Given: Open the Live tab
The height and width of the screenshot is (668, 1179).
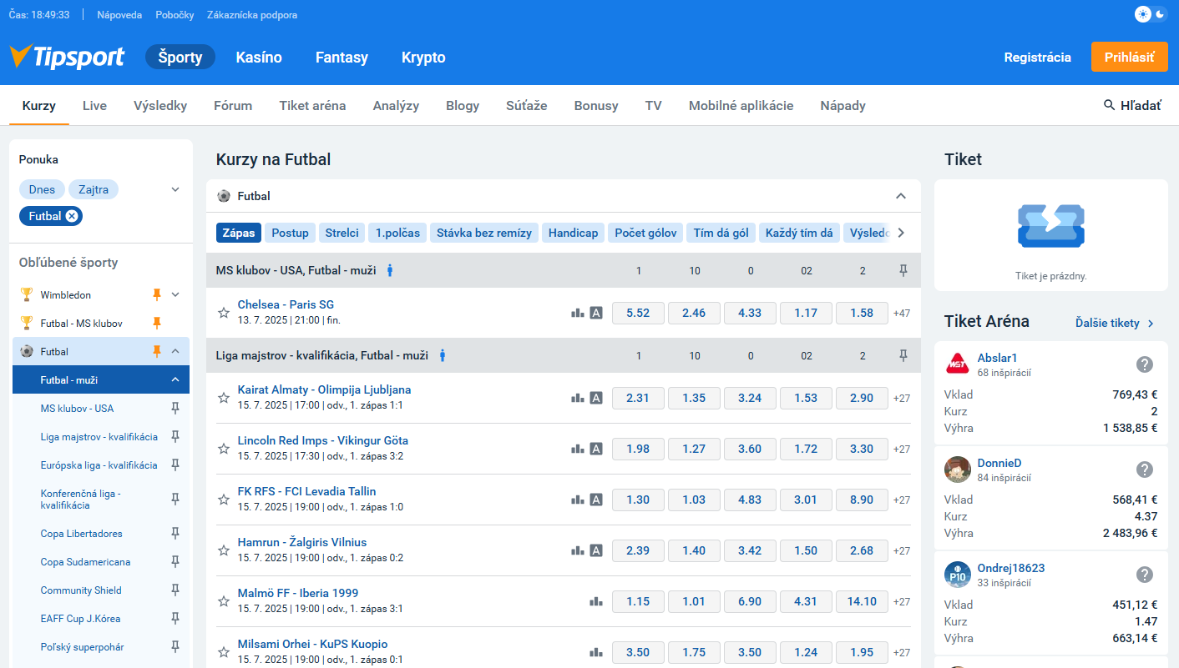Looking at the screenshot, I should click(x=94, y=106).
